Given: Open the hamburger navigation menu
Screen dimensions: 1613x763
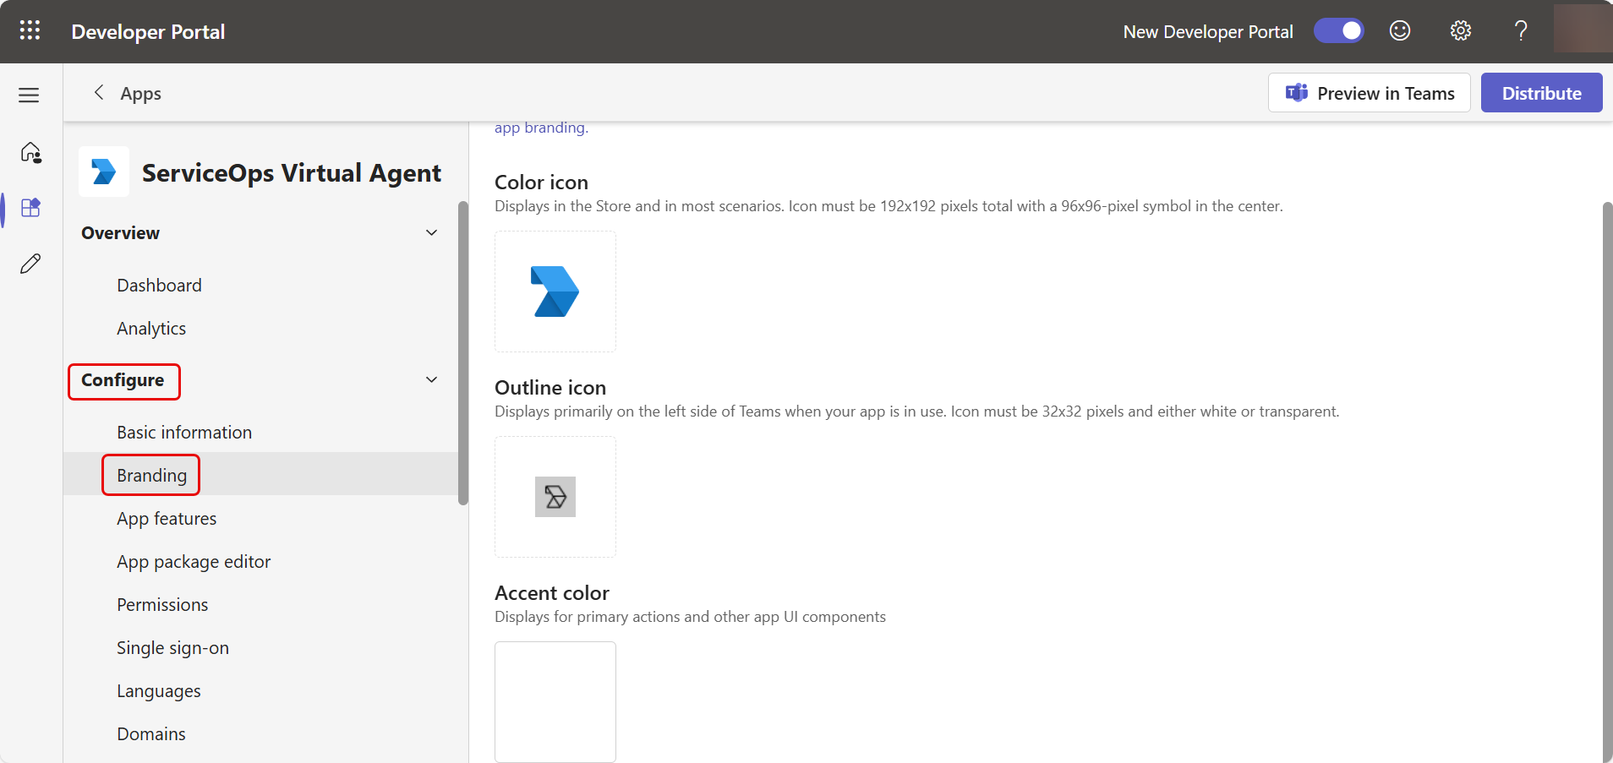Looking at the screenshot, I should pyautogui.click(x=30, y=95).
